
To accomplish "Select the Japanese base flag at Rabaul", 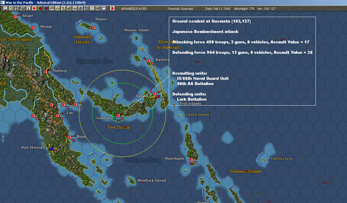I will point(155,94).
